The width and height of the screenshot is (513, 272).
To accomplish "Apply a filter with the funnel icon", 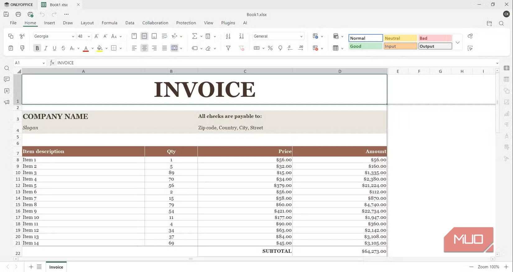I will [228, 48].
